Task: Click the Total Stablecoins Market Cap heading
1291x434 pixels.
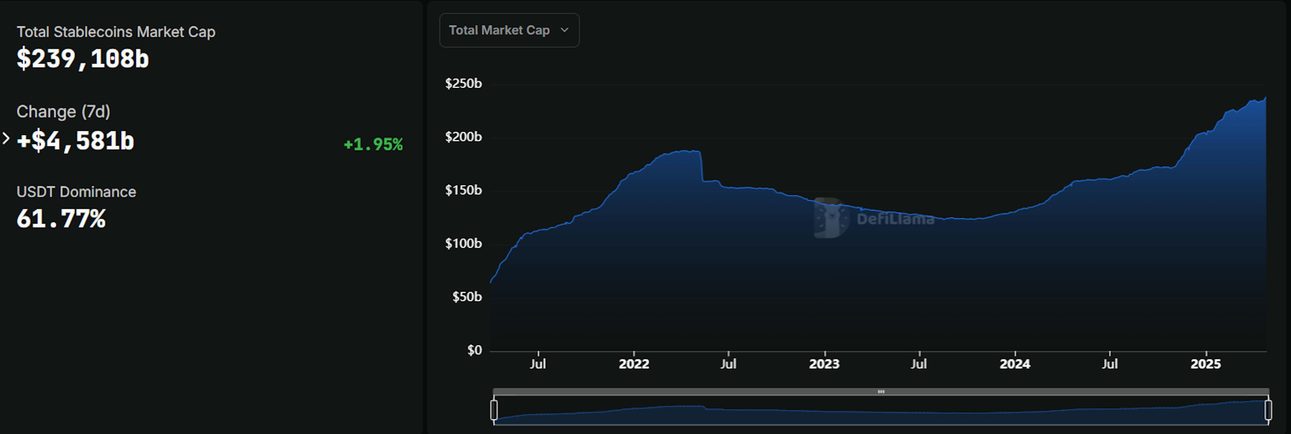Action: [116, 32]
